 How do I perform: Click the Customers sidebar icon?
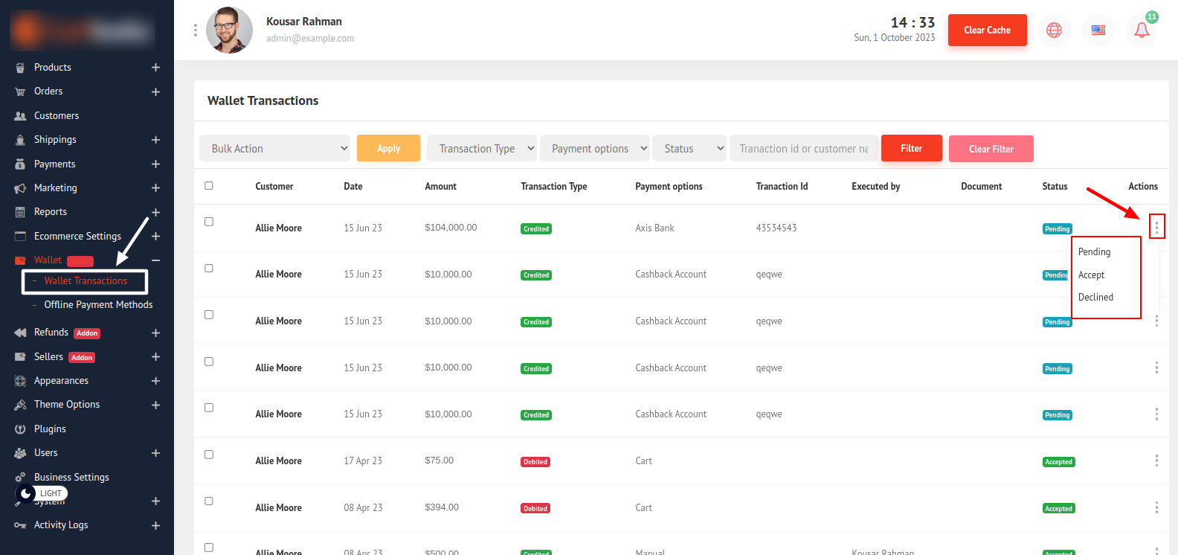[x=20, y=116]
